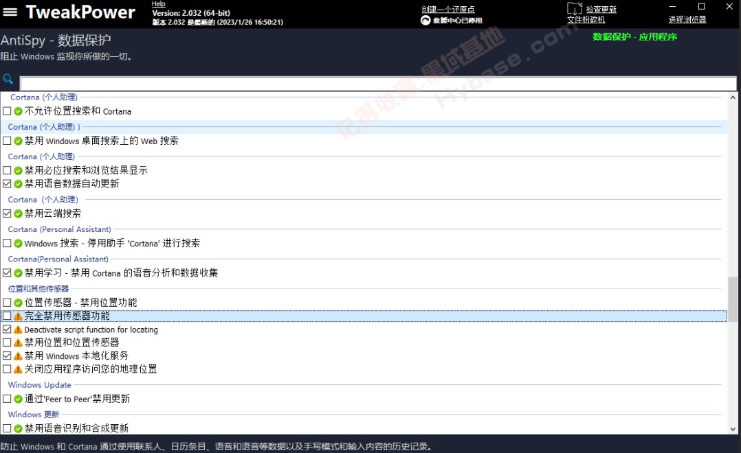Select the 位置和其他传感器 group header

(x=38, y=288)
